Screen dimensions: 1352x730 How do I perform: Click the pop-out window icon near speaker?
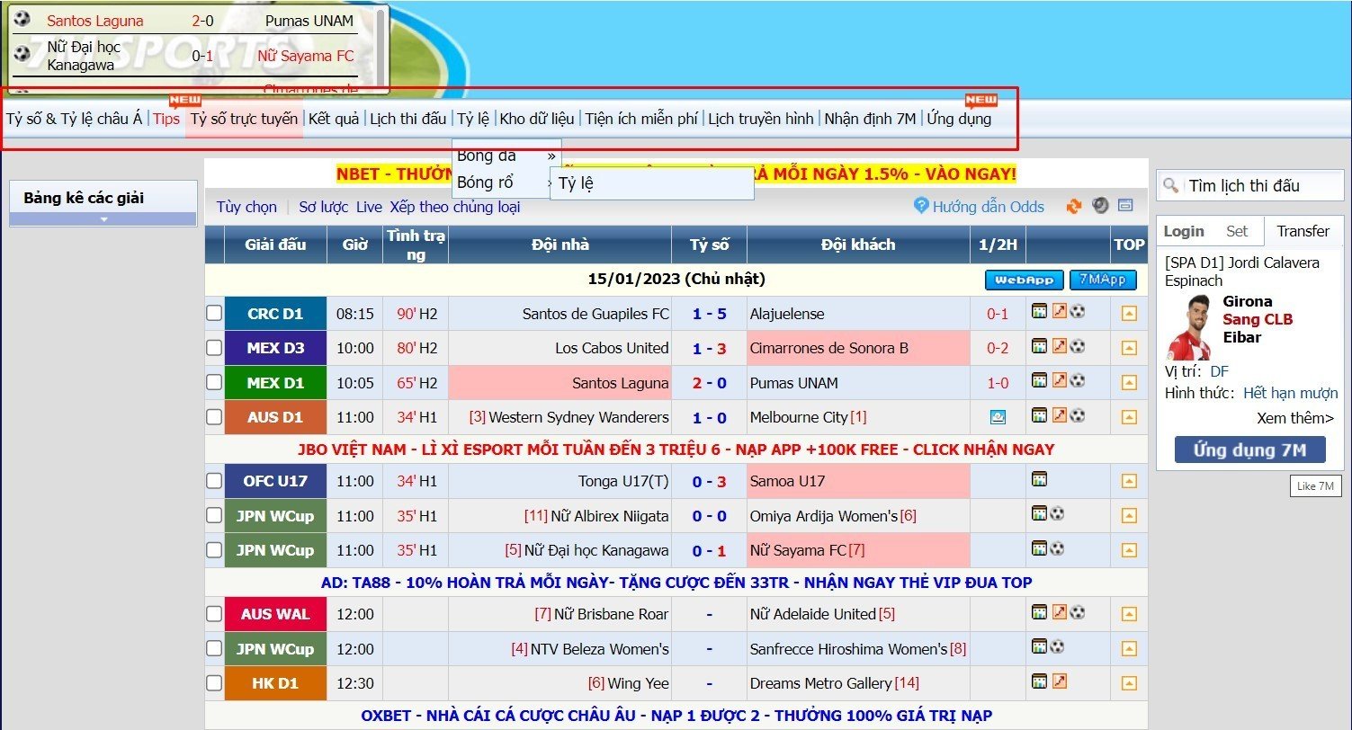(1125, 206)
